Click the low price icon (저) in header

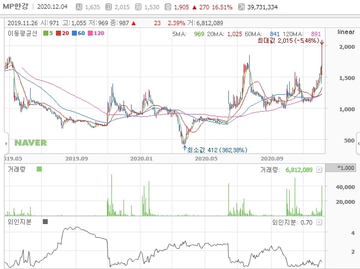138,7
